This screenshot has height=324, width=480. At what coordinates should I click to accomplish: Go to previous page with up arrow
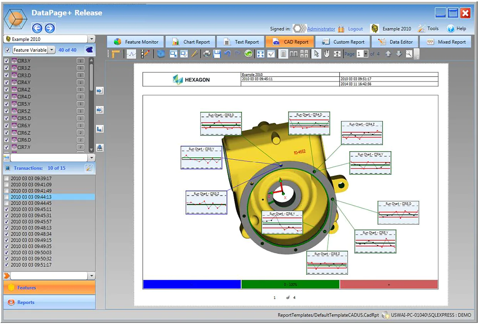(388, 54)
